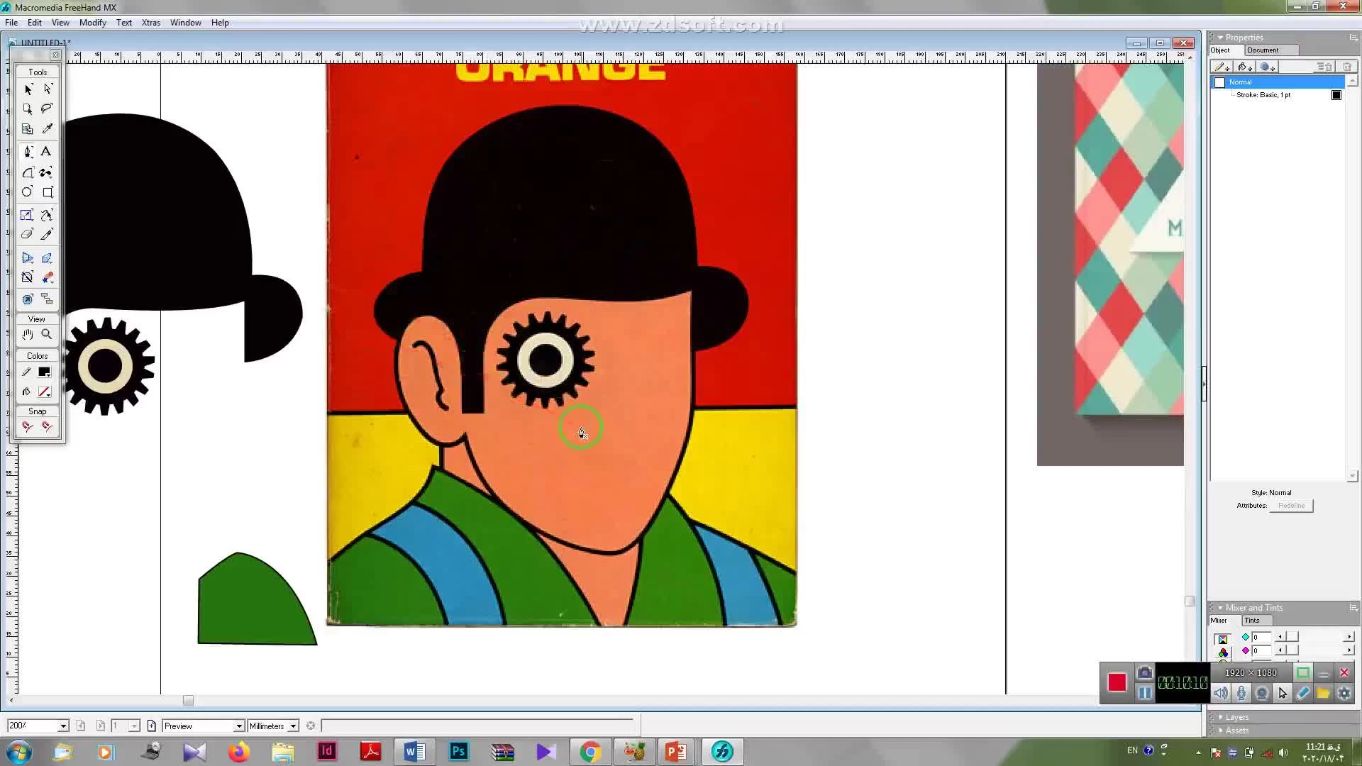
Task: Collapse the Properties panel
Action: pyautogui.click(x=1221, y=38)
